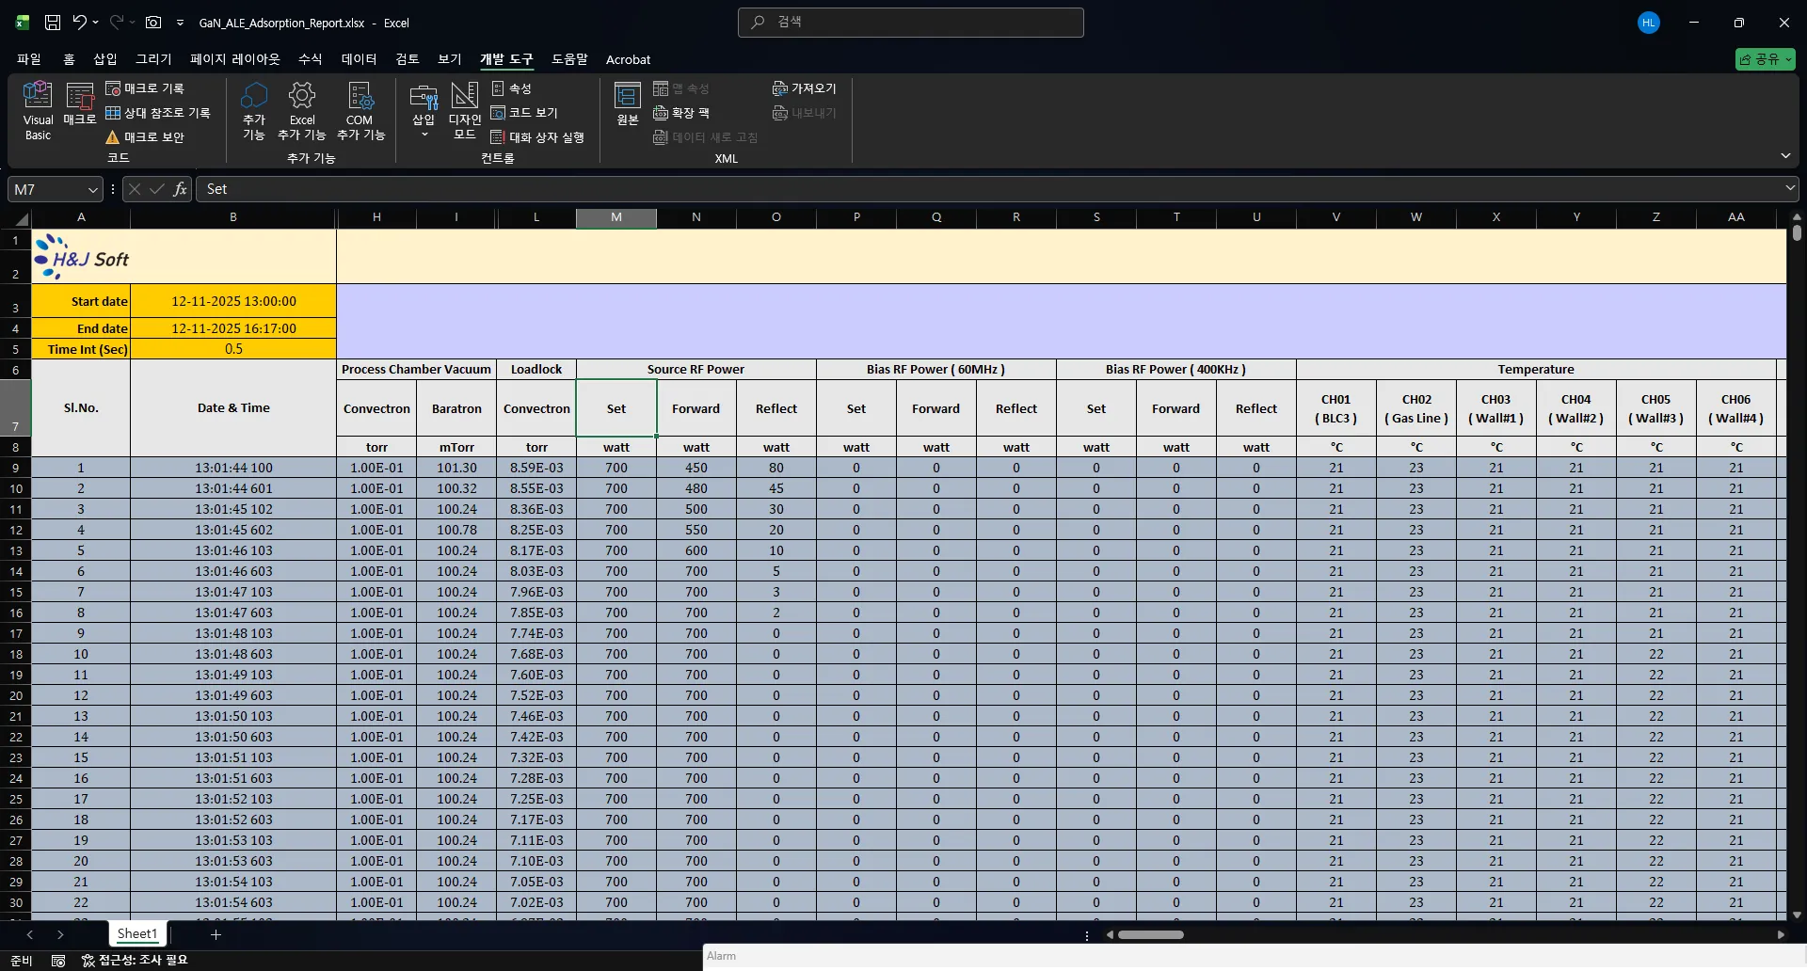Open Excel add-ins (Excel 추가 기능)
This screenshot has width=1807, height=971.
click(x=302, y=111)
